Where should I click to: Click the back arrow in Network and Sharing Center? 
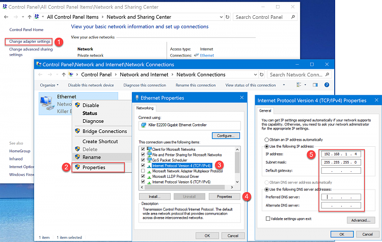pyautogui.click(x=6, y=17)
